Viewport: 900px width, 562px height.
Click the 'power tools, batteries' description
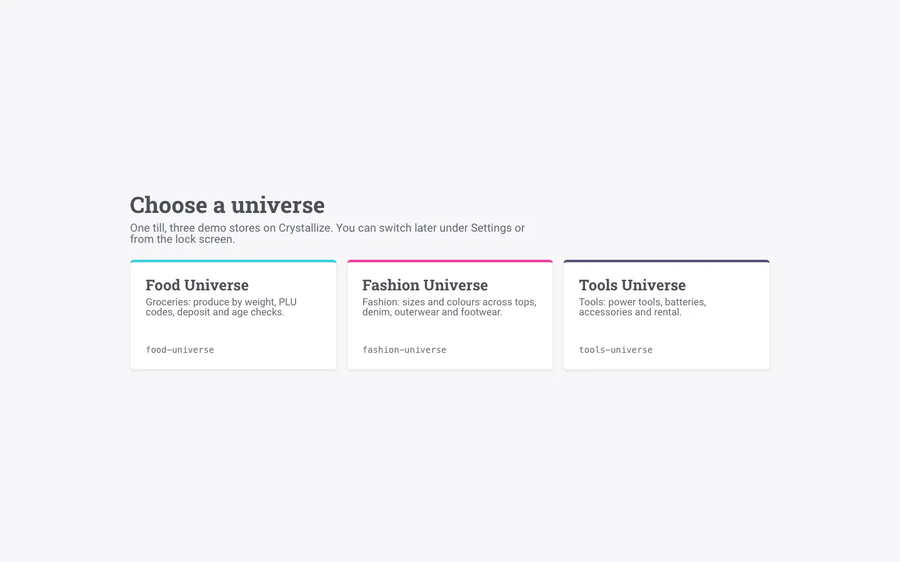coord(642,307)
